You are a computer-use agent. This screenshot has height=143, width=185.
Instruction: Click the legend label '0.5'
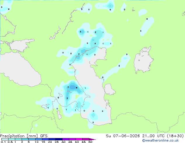click(x=10, y=142)
